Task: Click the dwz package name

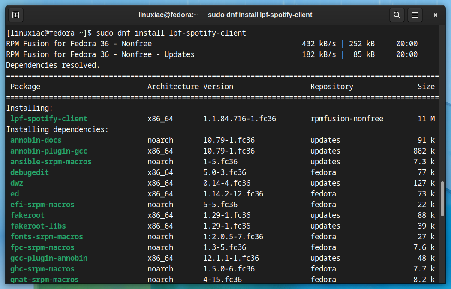Action: (x=17, y=183)
